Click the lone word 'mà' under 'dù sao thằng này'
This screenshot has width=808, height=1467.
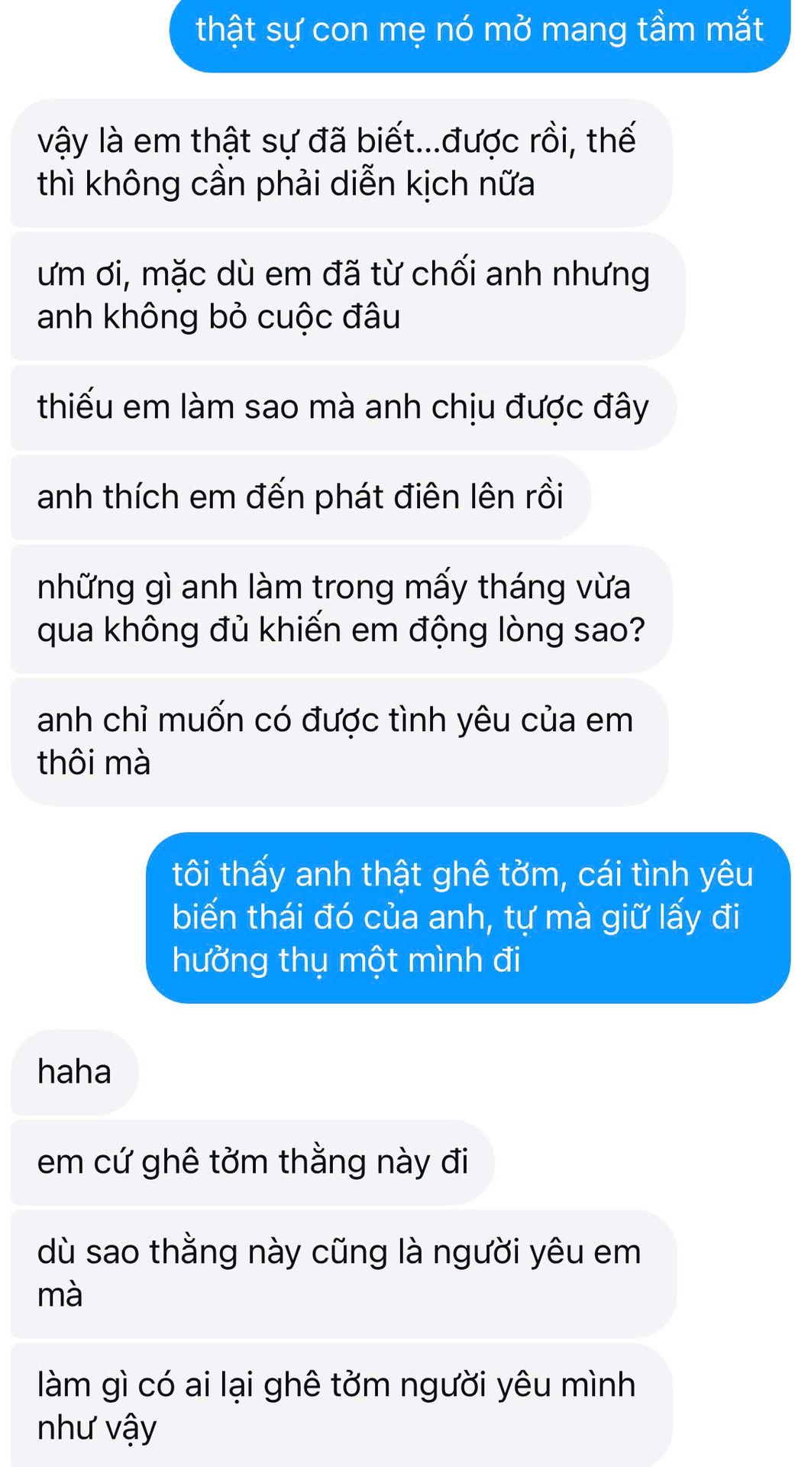[60, 1296]
